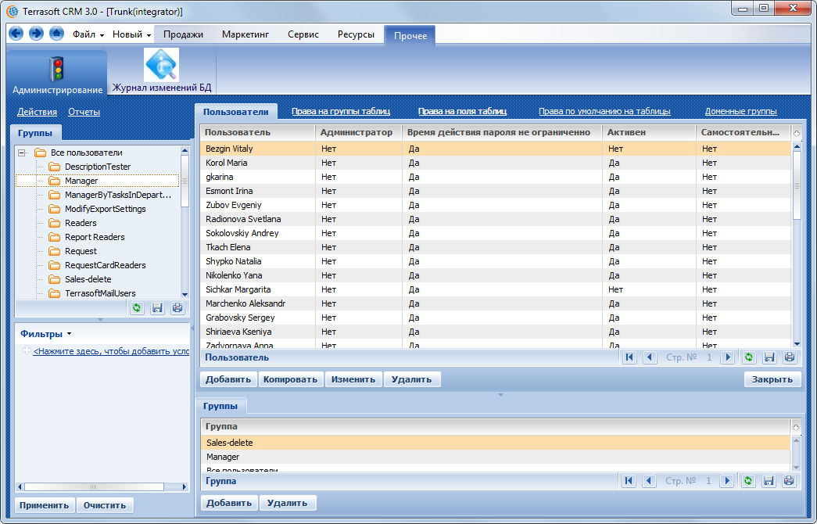This screenshot has height=524, width=817.
Task: Open Права по умолчанию на таблицы
Action: (x=604, y=111)
